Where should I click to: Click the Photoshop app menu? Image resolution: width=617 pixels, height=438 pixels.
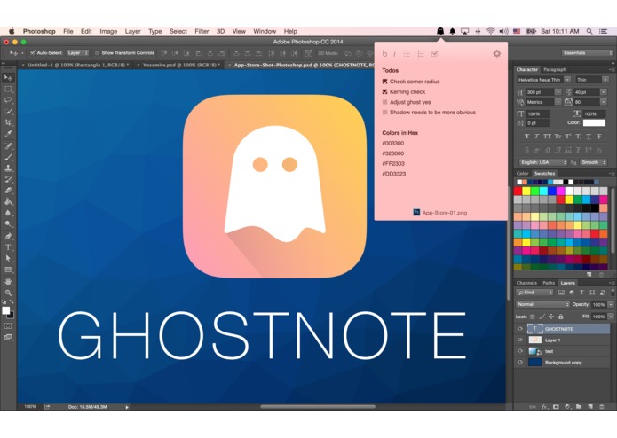tap(39, 31)
